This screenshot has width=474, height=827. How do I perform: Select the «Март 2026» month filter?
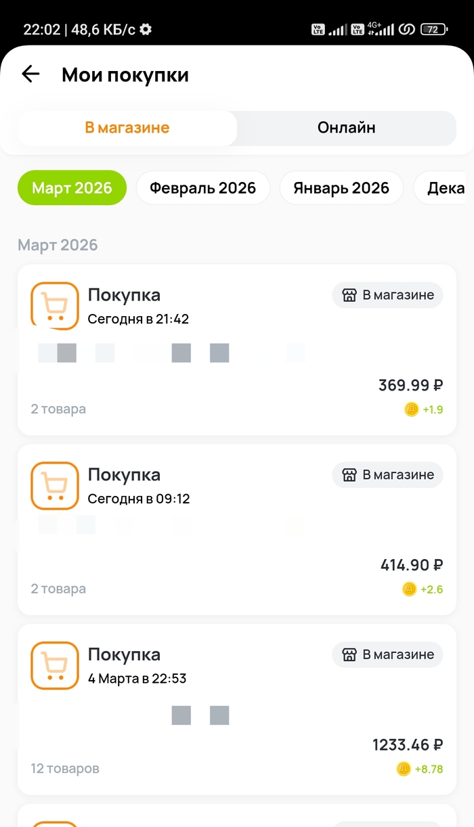72,187
